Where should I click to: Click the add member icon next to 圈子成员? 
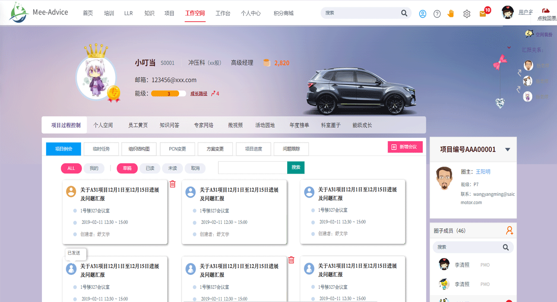tap(509, 230)
